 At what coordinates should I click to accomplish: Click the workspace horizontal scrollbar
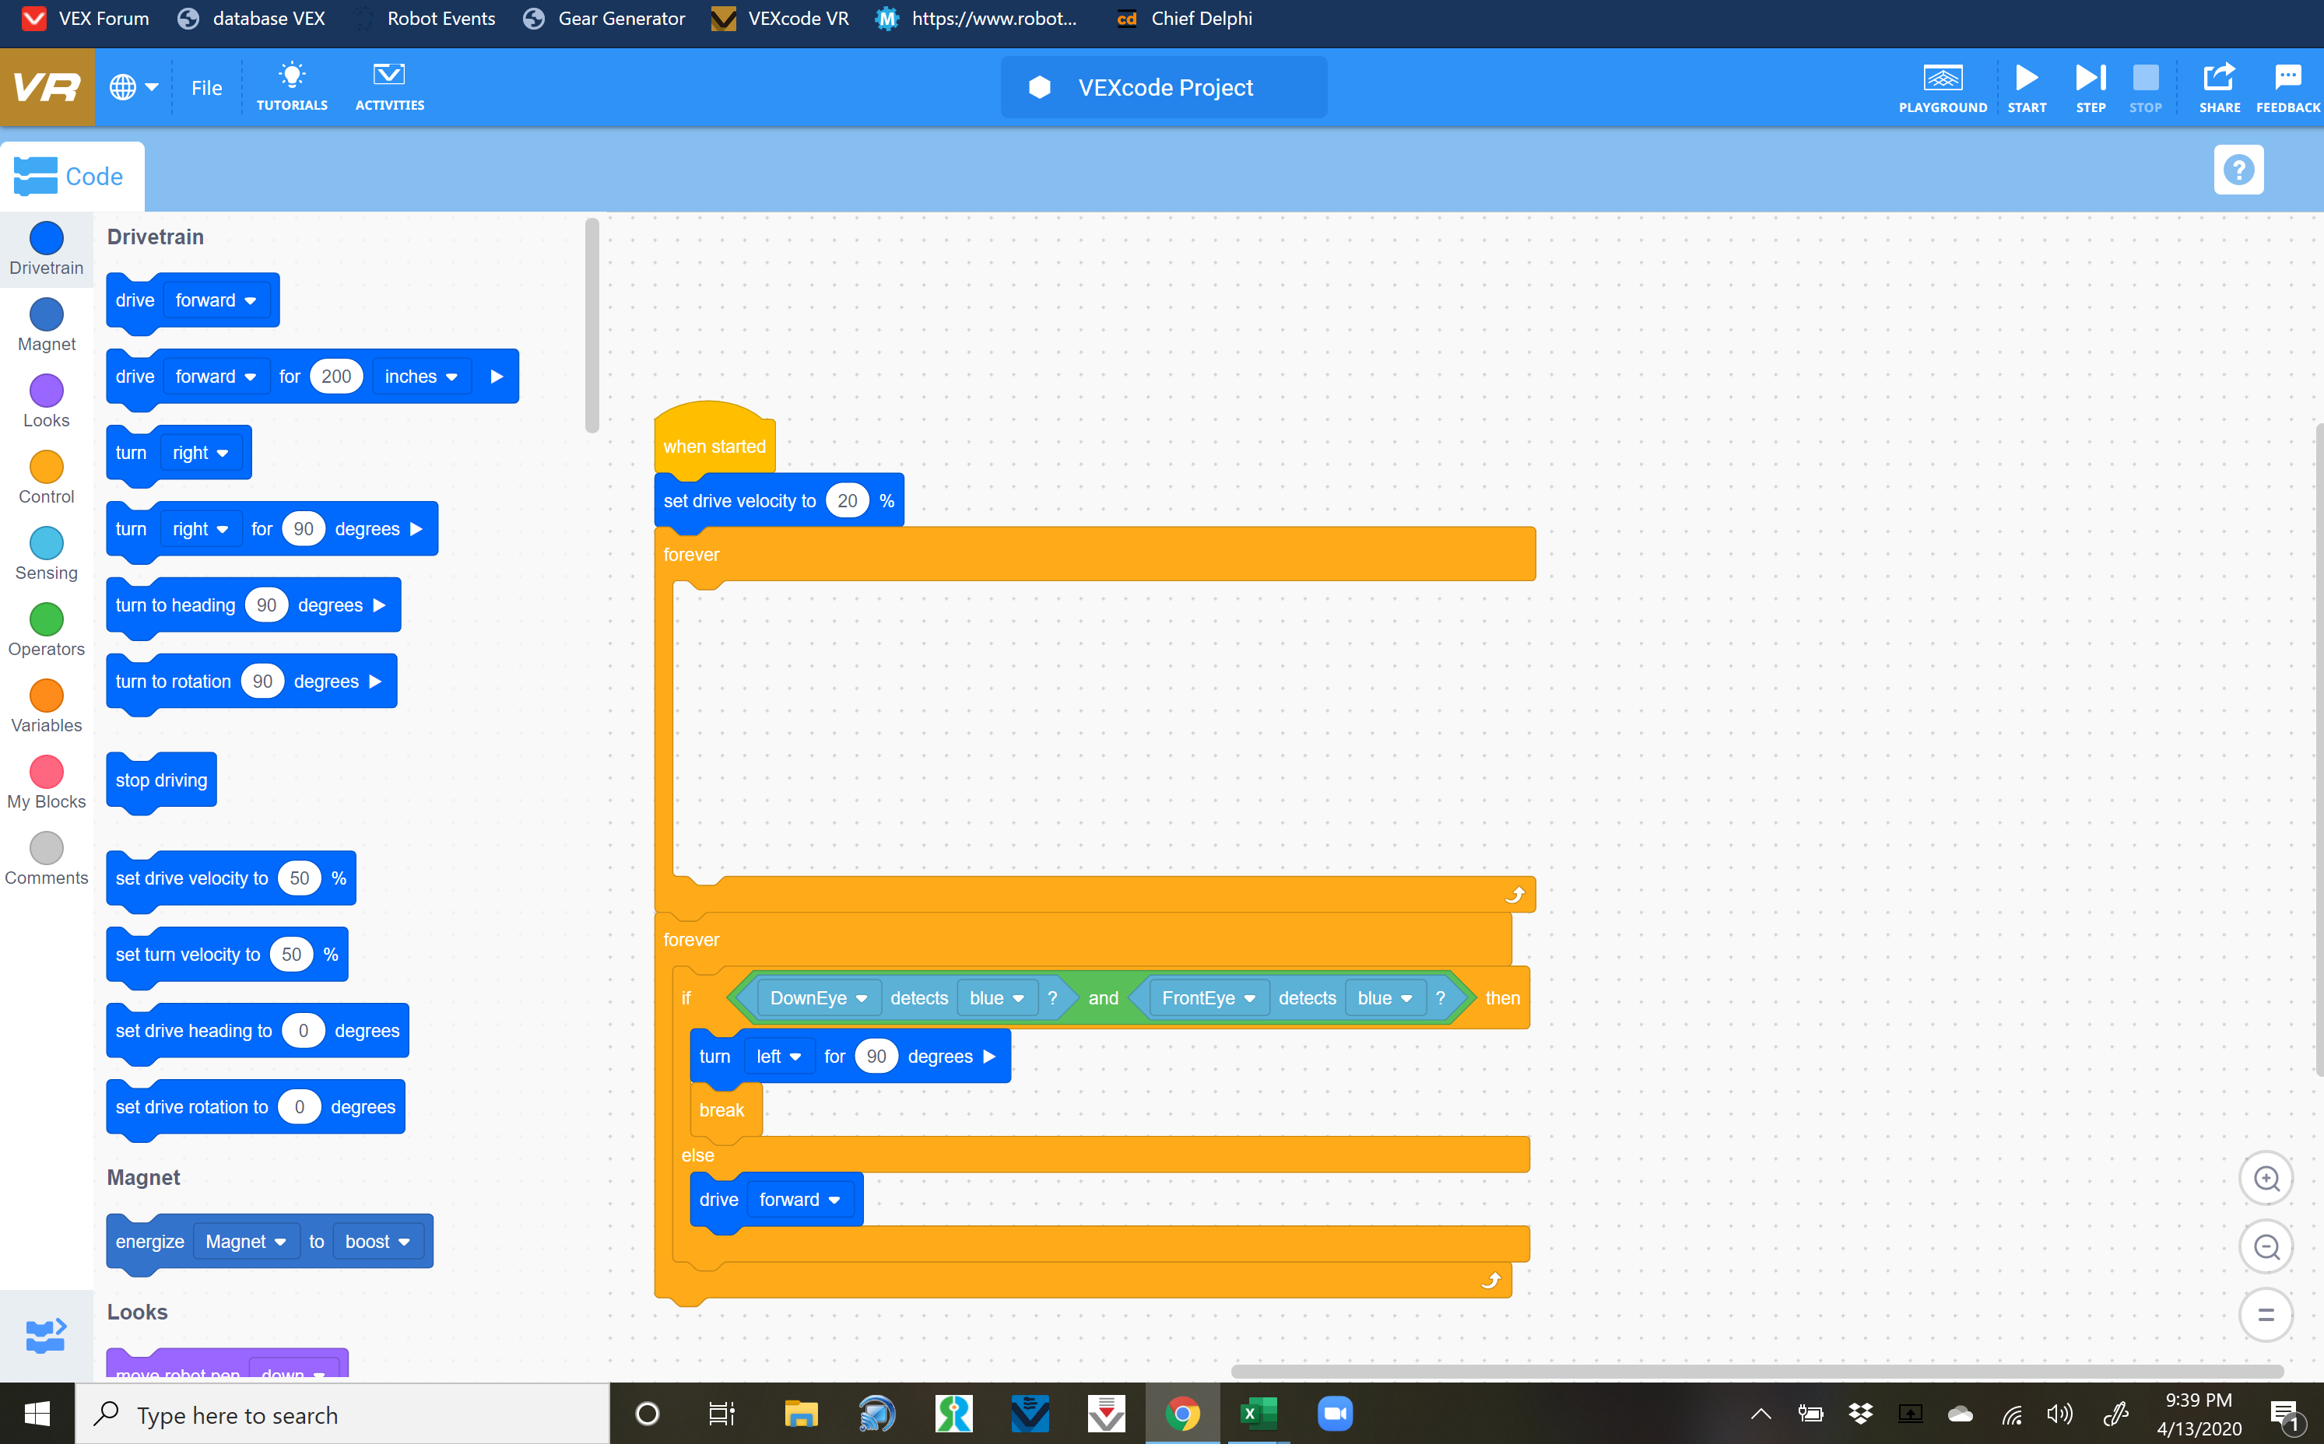coord(1757,1372)
